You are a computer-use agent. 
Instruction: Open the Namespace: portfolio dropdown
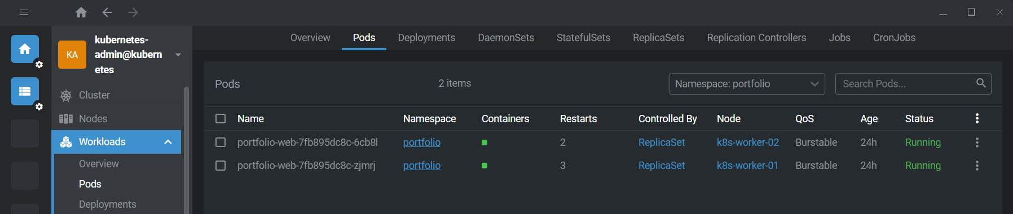point(747,84)
